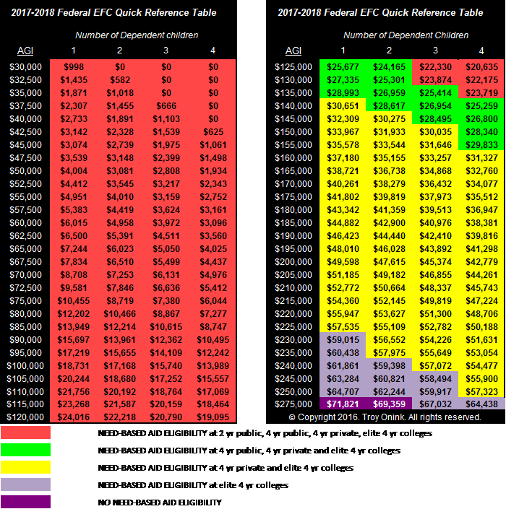Select the $582 cell

(120, 80)
